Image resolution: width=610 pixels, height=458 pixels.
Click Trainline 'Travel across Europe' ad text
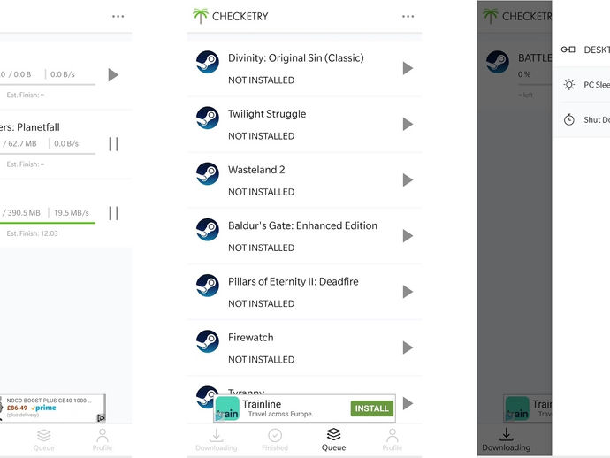pos(280,414)
